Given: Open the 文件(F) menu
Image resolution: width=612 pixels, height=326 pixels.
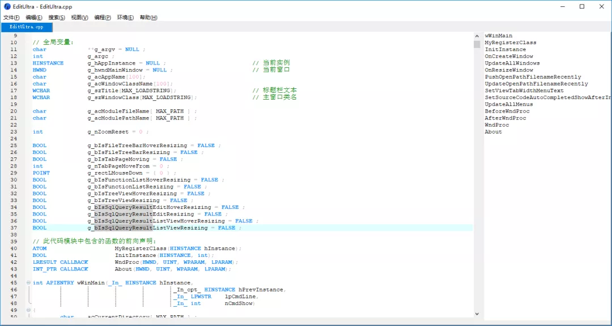Looking at the screenshot, I should (x=11, y=18).
